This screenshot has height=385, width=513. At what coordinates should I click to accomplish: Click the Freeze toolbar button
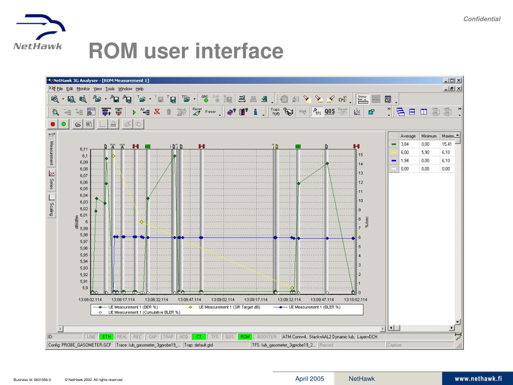[210, 112]
